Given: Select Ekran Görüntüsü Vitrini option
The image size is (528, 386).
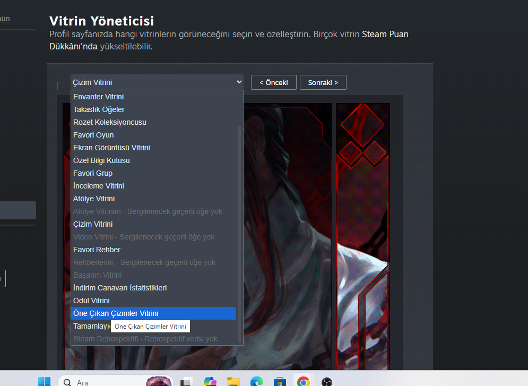Looking at the screenshot, I should tap(153, 148).
